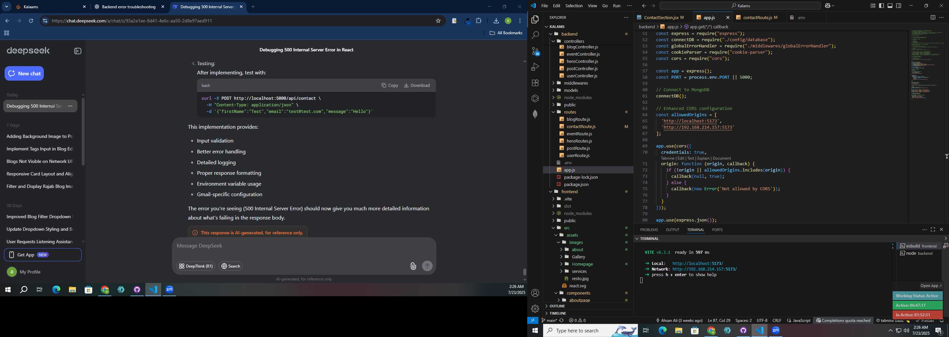
Task: Synchronize changes icon next to main branch
Action: pyautogui.click(x=561, y=321)
